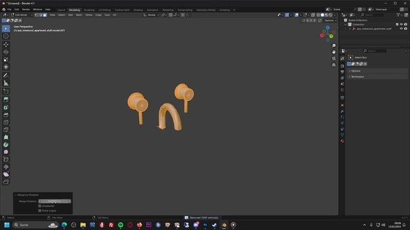
Task: Switch to solid viewport shading
Action: pos(322,15)
